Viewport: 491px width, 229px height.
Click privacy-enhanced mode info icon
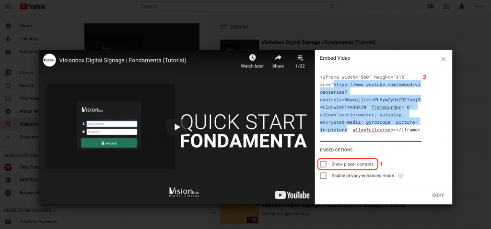400,175
